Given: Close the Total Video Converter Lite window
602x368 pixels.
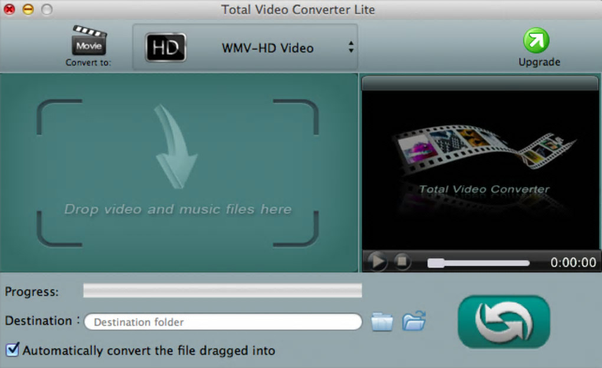Looking at the screenshot, I should point(9,9).
